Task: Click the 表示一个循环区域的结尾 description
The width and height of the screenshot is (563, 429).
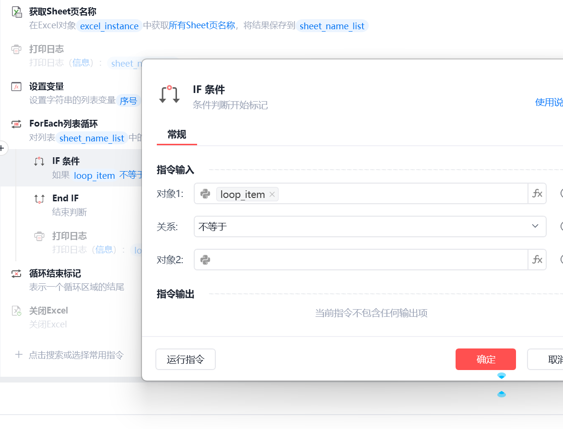Action: pos(76,287)
